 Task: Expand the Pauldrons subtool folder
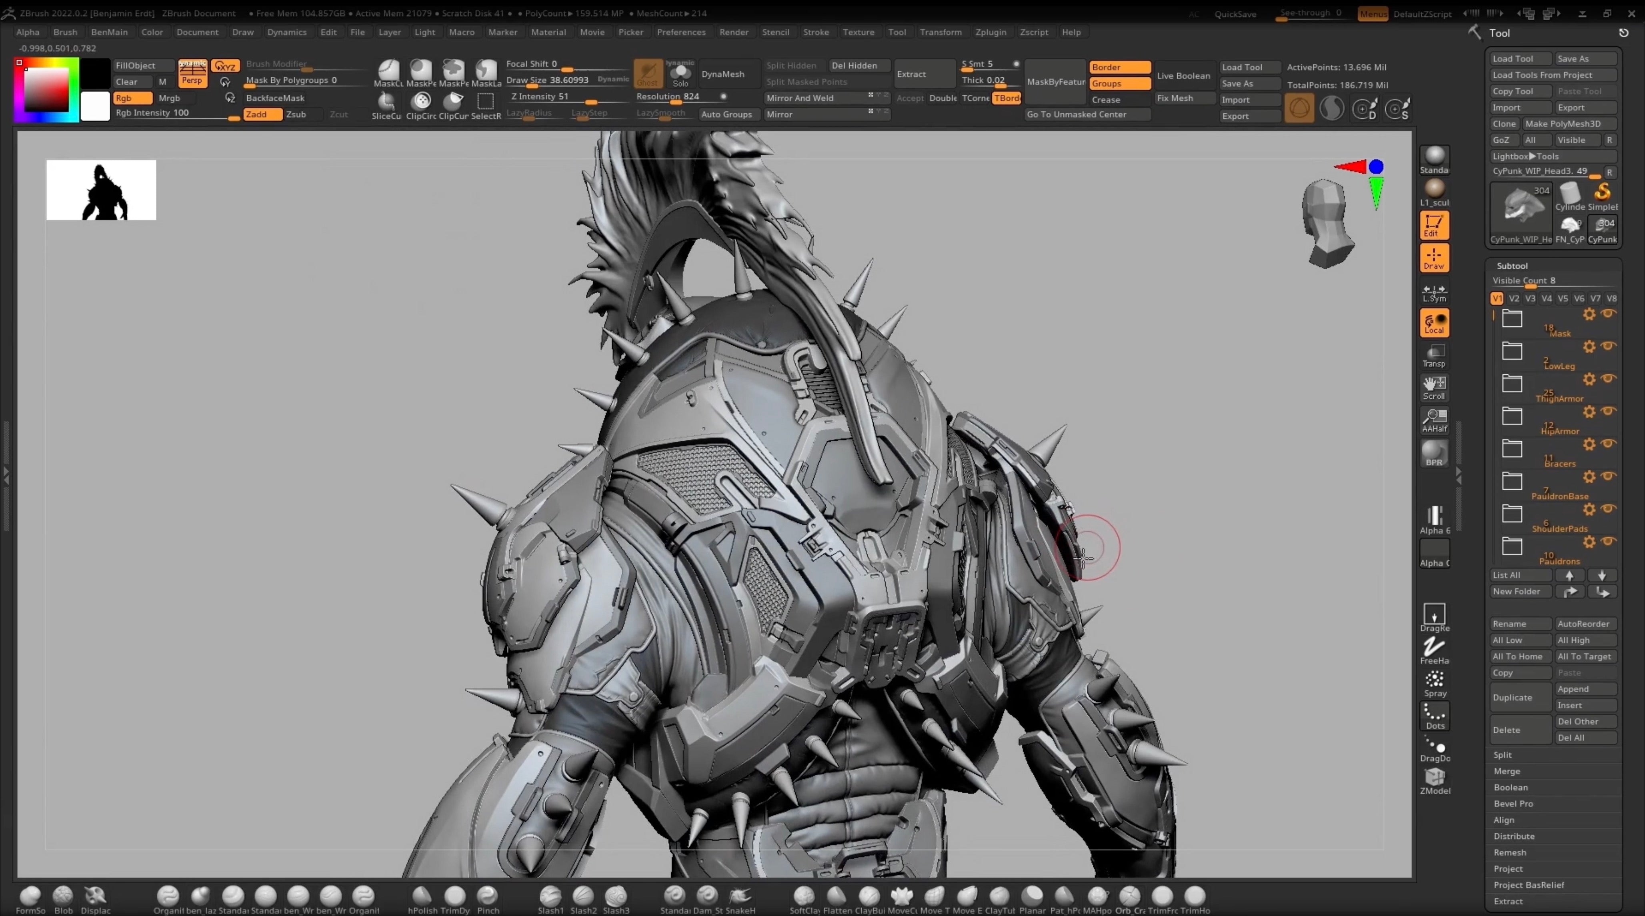coord(1511,546)
